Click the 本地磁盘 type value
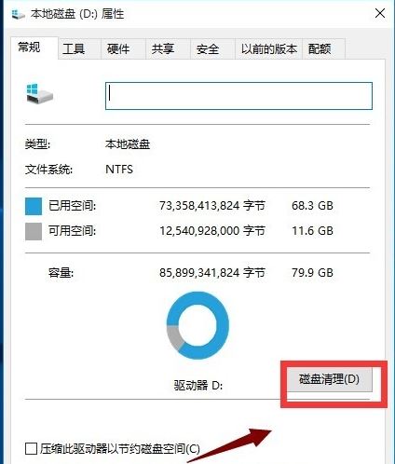Image resolution: width=395 pixels, height=464 pixels. coord(128,144)
